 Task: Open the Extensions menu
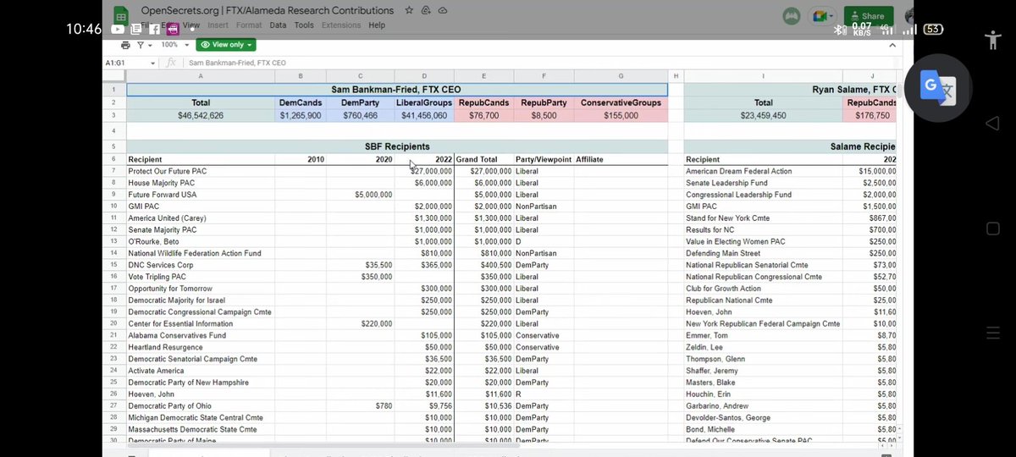tap(341, 25)
